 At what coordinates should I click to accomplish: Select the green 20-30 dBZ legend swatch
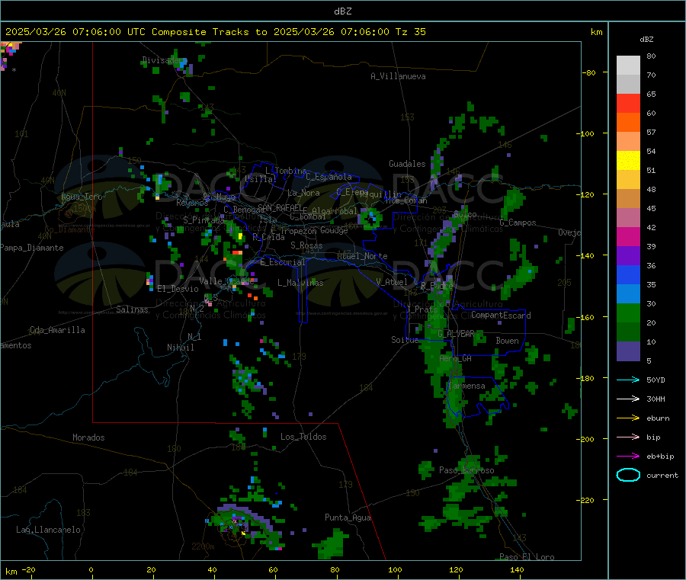point(628,312)
